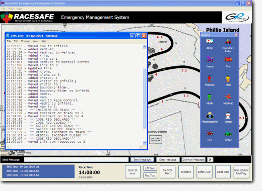The width and height of the screenshot is (262, 191).
Task: Select the Medivac helicopter asset icon
Action: (228, 97)
